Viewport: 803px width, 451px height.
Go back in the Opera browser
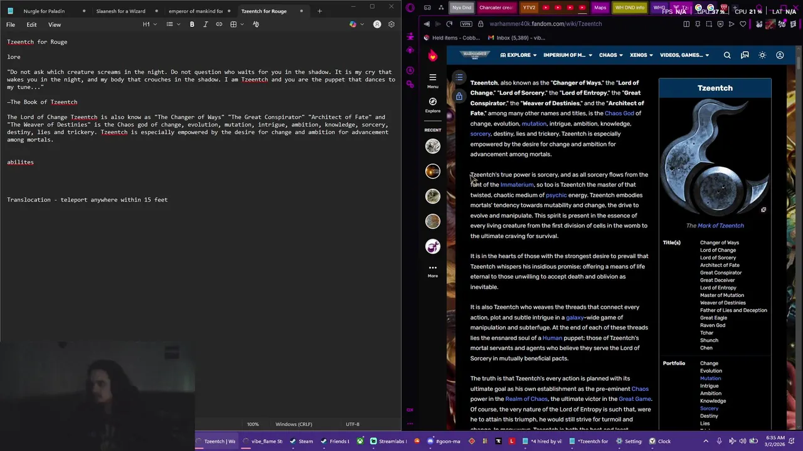427,24
